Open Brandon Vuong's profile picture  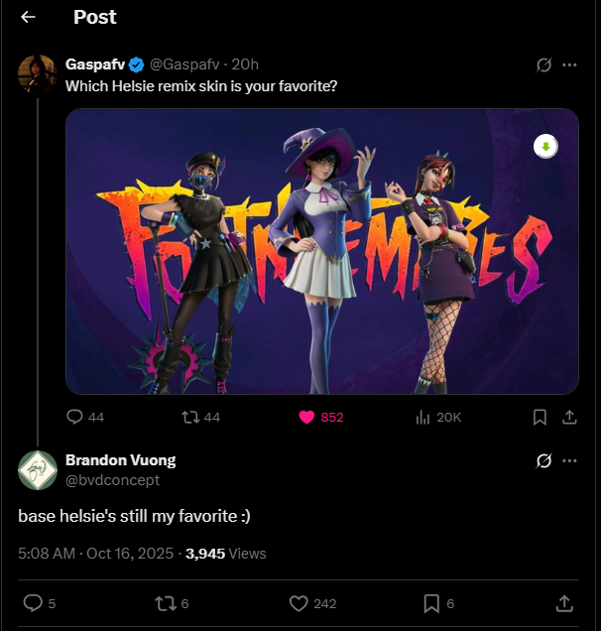pos(38,470)
